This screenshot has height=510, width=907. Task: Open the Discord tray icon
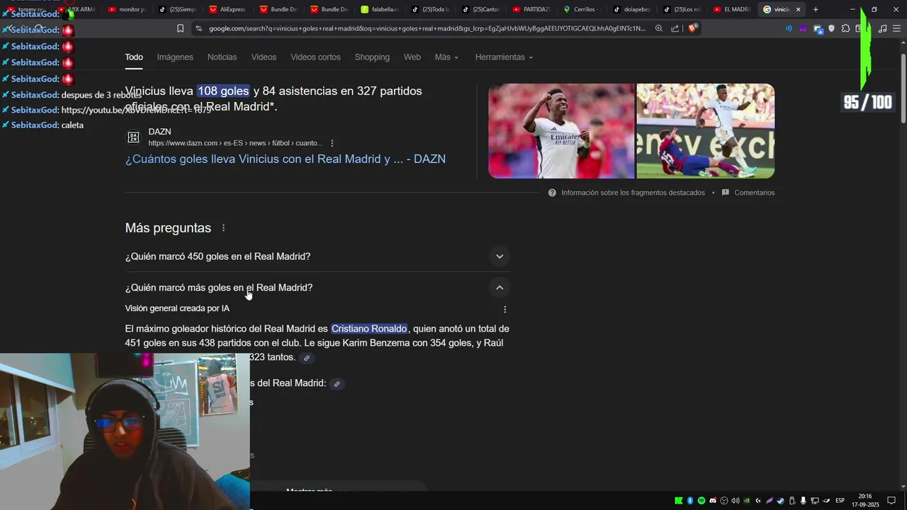coord(713,501)
